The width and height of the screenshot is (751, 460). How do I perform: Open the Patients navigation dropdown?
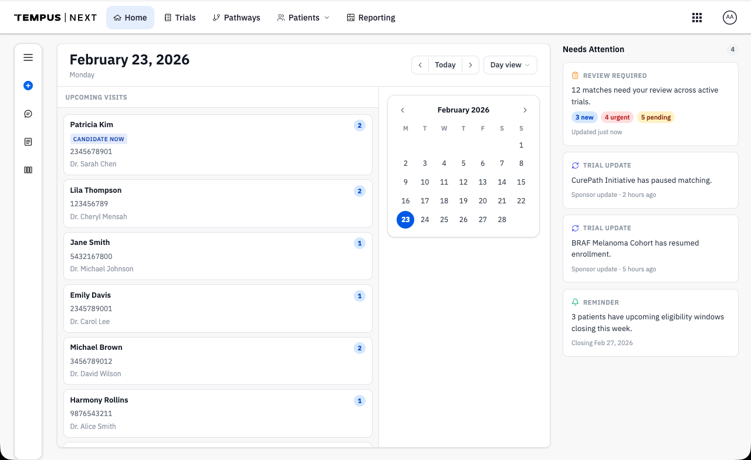tap(303, 18)
